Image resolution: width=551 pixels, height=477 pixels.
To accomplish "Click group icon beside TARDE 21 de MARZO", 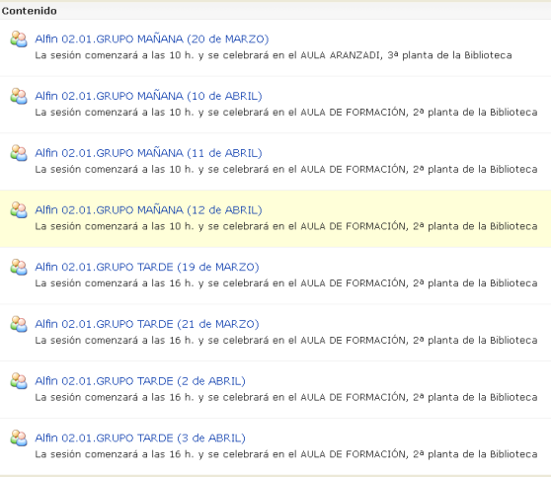I will coord(19,324).
